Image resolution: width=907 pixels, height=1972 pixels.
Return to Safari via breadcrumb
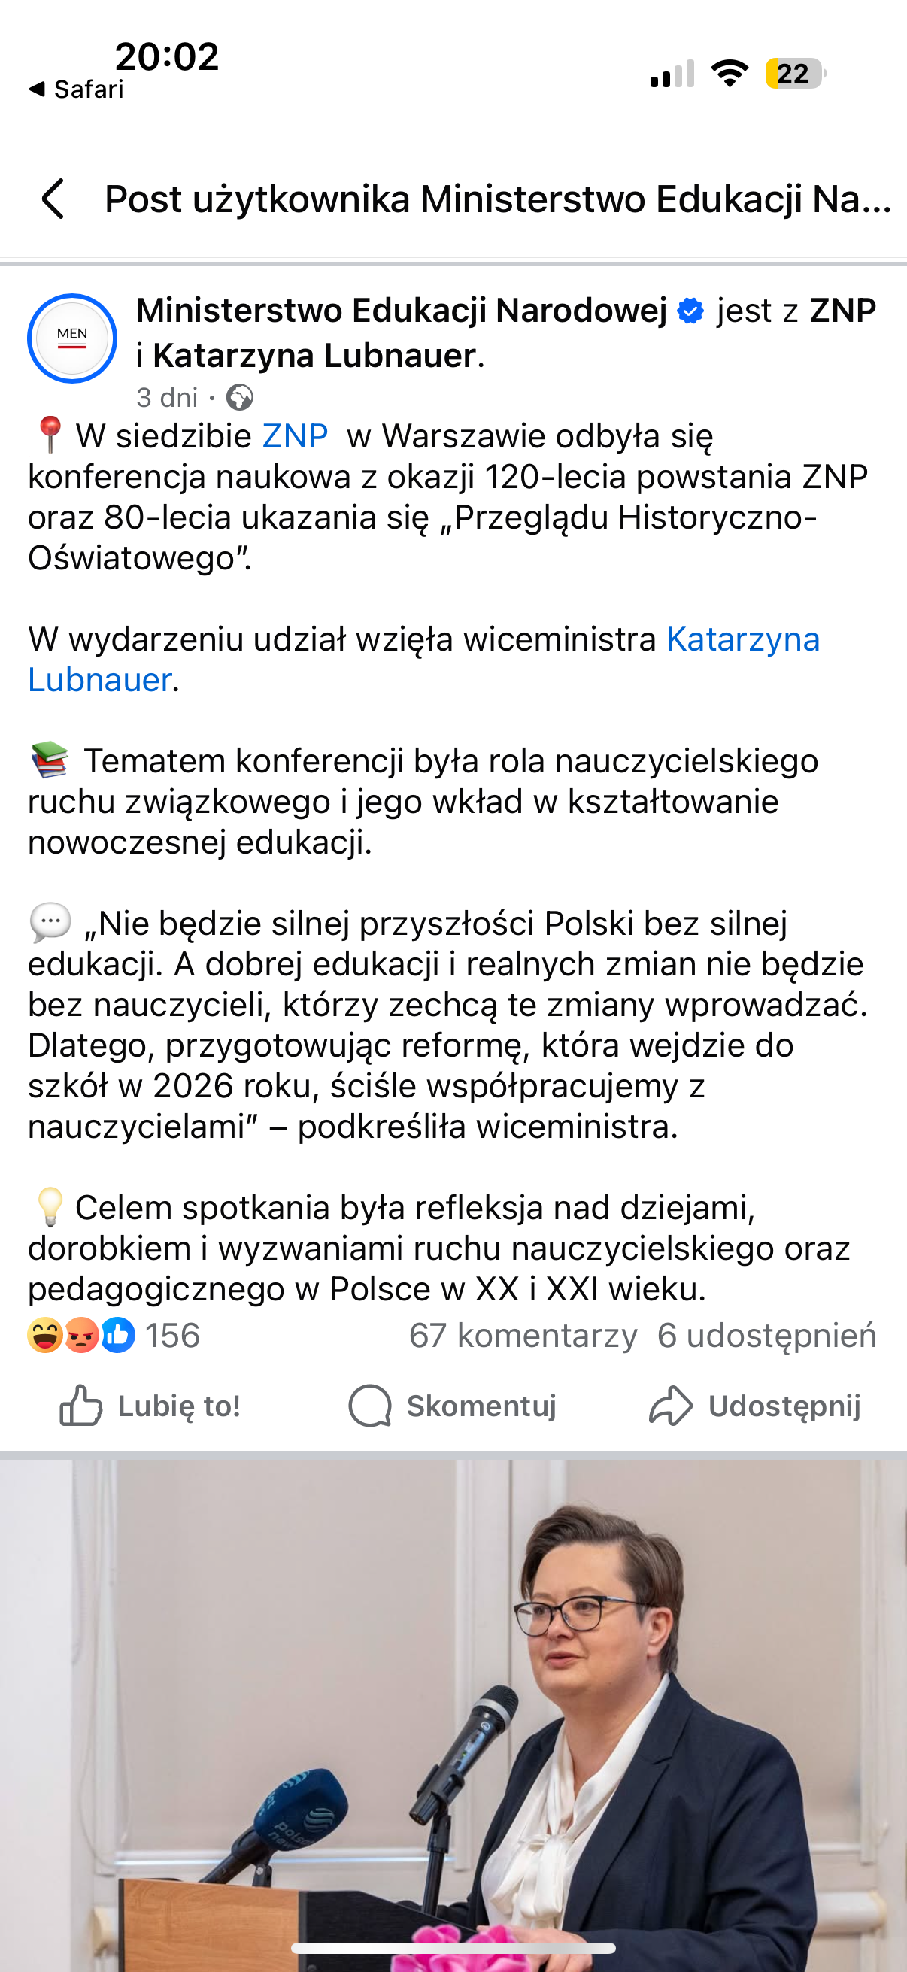point(77,89)
